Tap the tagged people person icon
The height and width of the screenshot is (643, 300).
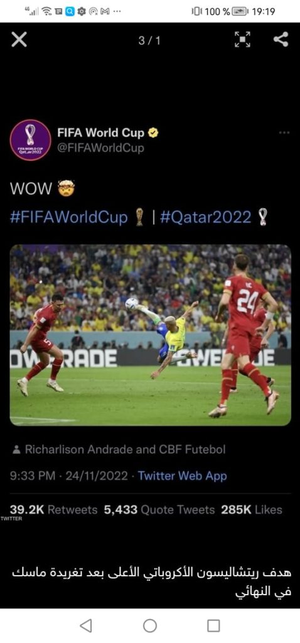pos(16,450)
